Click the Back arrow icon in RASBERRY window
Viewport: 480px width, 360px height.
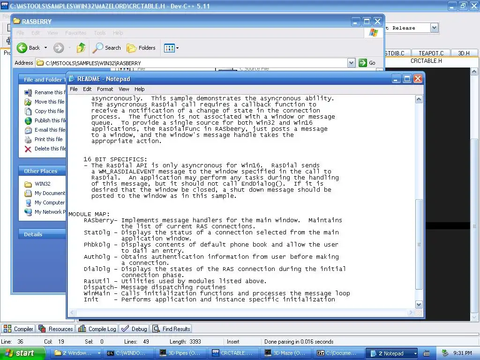[22, 48]
